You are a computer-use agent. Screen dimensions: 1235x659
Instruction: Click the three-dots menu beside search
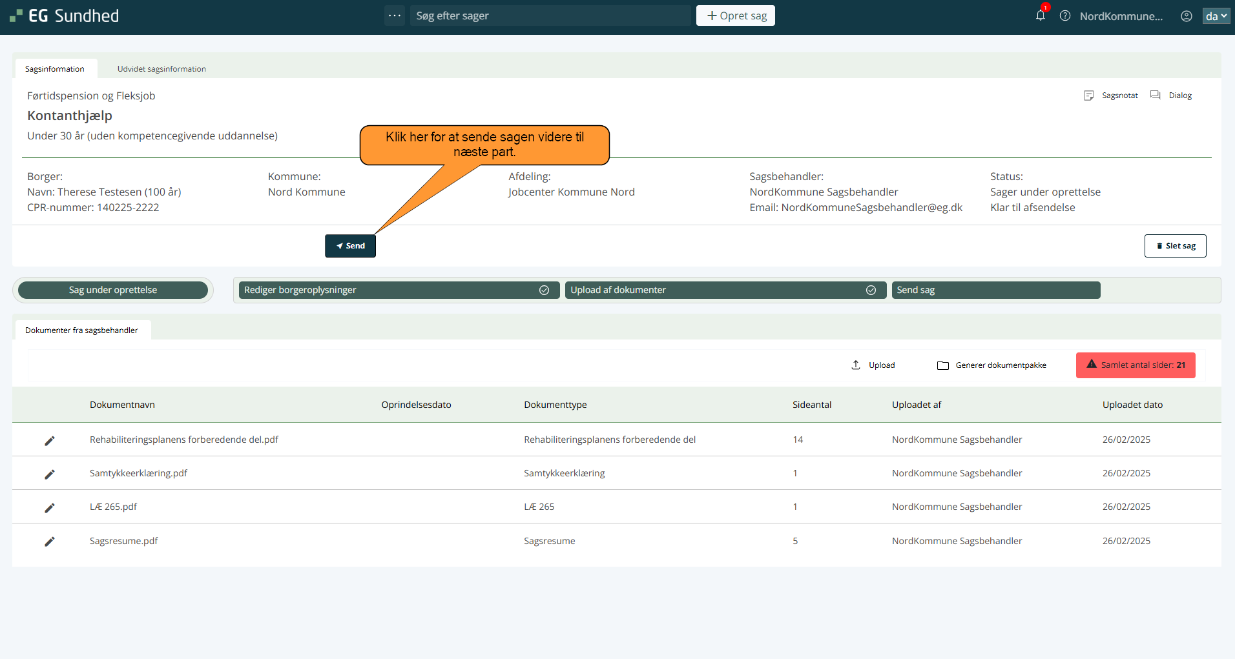pos(395,15)
